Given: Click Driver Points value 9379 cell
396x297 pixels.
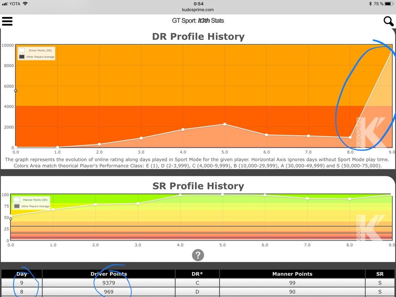Looking at the screenshot, I should 109,283.
